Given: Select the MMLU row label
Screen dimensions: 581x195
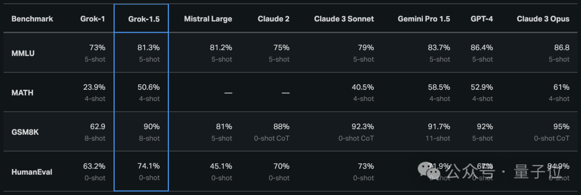Looking at the screenshot, I should click(x=23, y=53).
